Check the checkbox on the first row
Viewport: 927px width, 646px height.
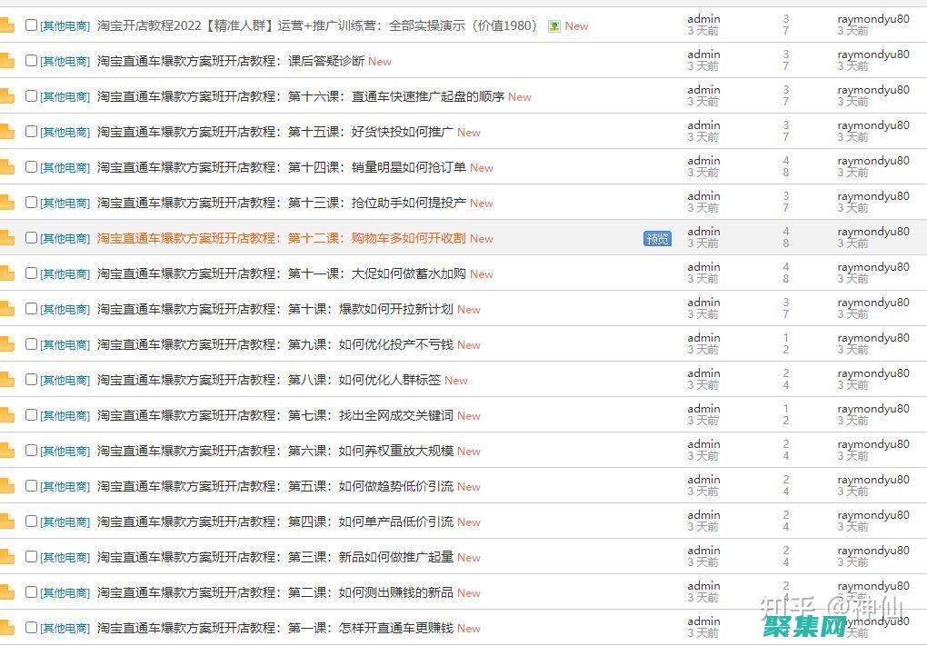(31, 25)
